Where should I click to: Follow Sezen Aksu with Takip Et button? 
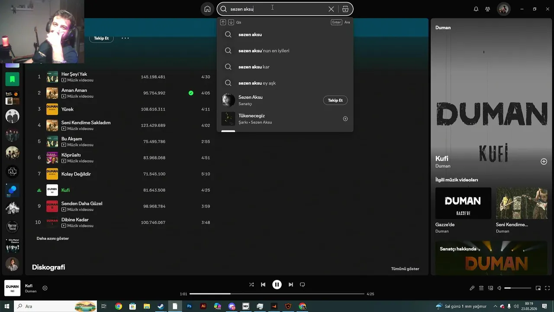pos(335,100)
